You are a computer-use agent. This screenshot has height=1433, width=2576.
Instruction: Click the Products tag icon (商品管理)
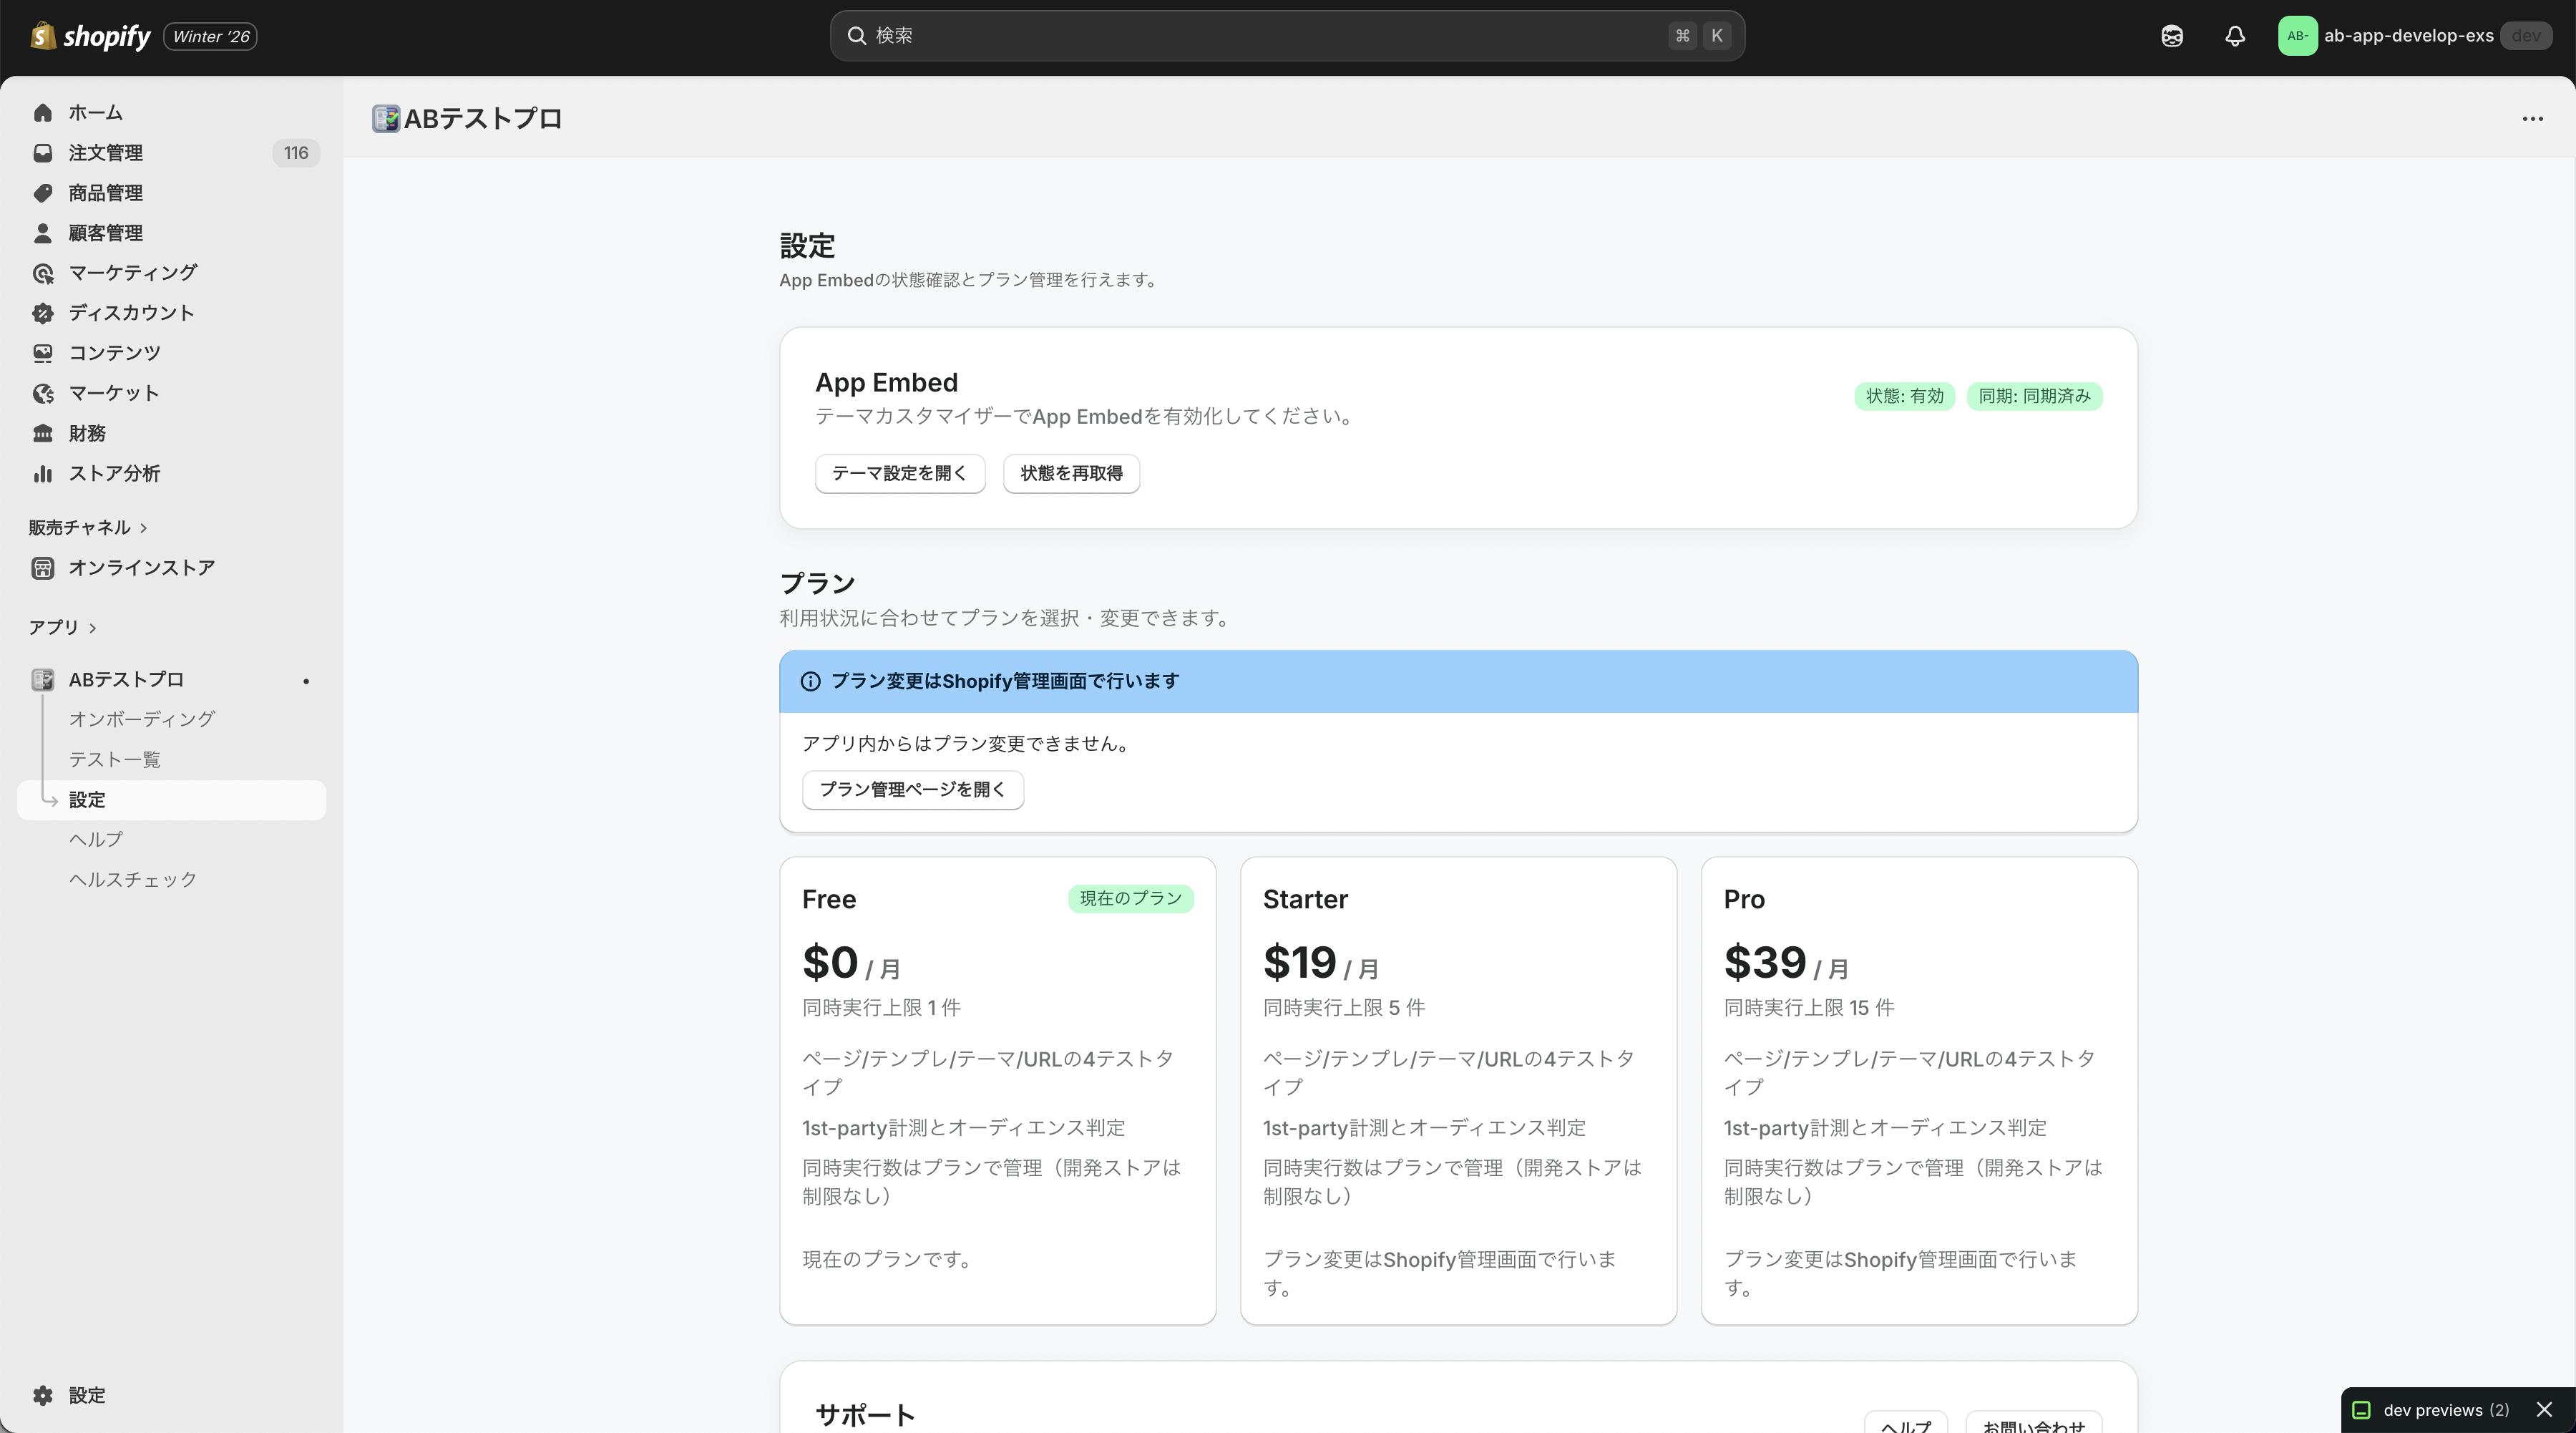click(42, 193)
